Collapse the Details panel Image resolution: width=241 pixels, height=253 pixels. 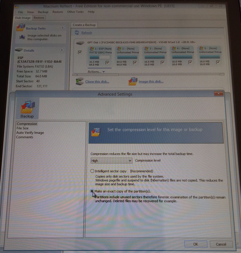62,50
